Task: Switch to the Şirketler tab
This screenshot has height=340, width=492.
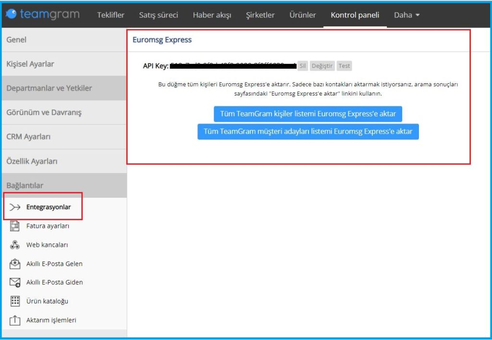Action: (260, 15)
